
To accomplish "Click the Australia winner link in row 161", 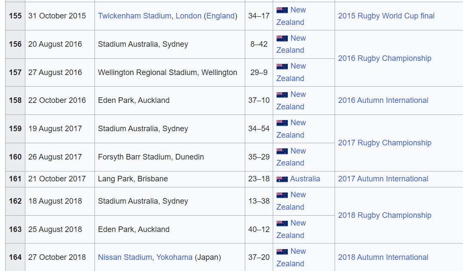I will (x=305, y=179).
